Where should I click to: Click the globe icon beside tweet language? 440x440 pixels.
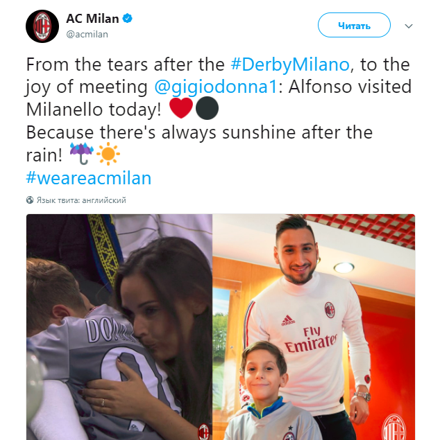[x=30, y=200]
